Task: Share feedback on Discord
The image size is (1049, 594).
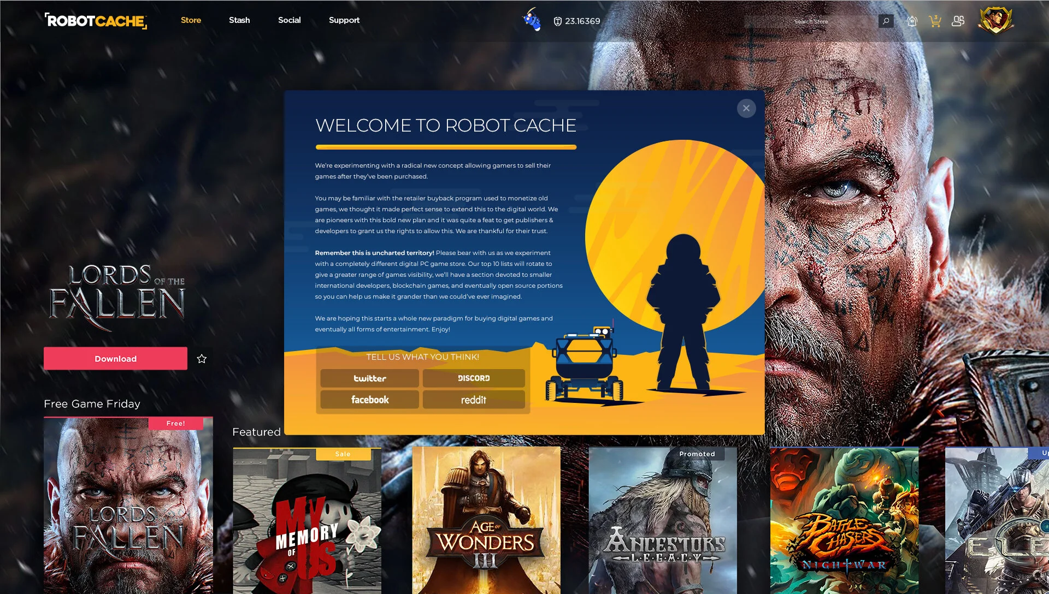Action: tap(473, 378)
